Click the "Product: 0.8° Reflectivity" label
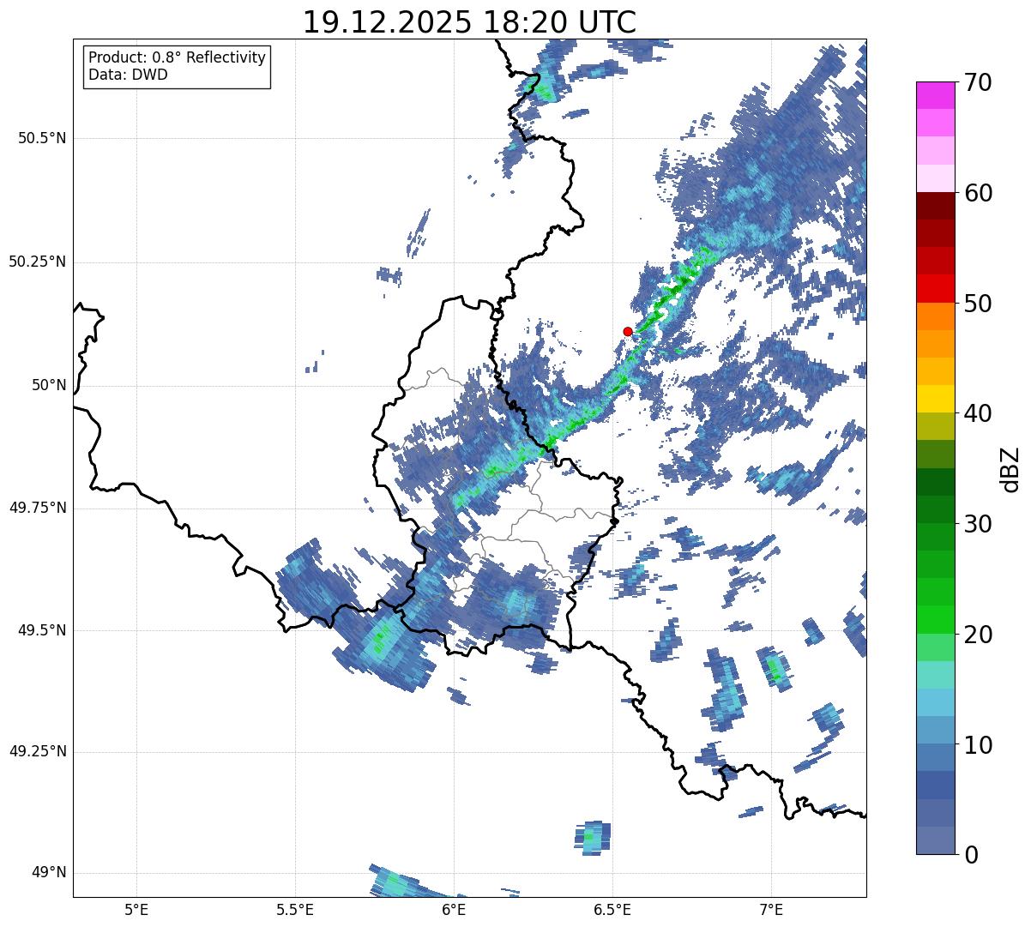The width and height of the screenshot is (1031, 927). click(177, 57)
